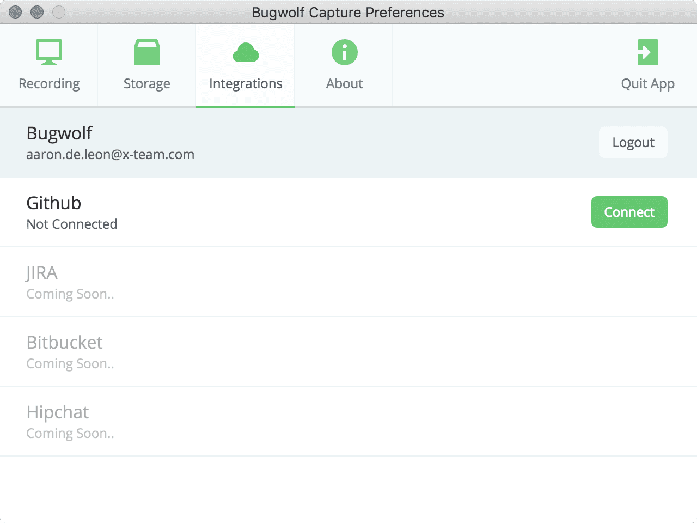Click the Bugwolf account name

click(59, 133)
